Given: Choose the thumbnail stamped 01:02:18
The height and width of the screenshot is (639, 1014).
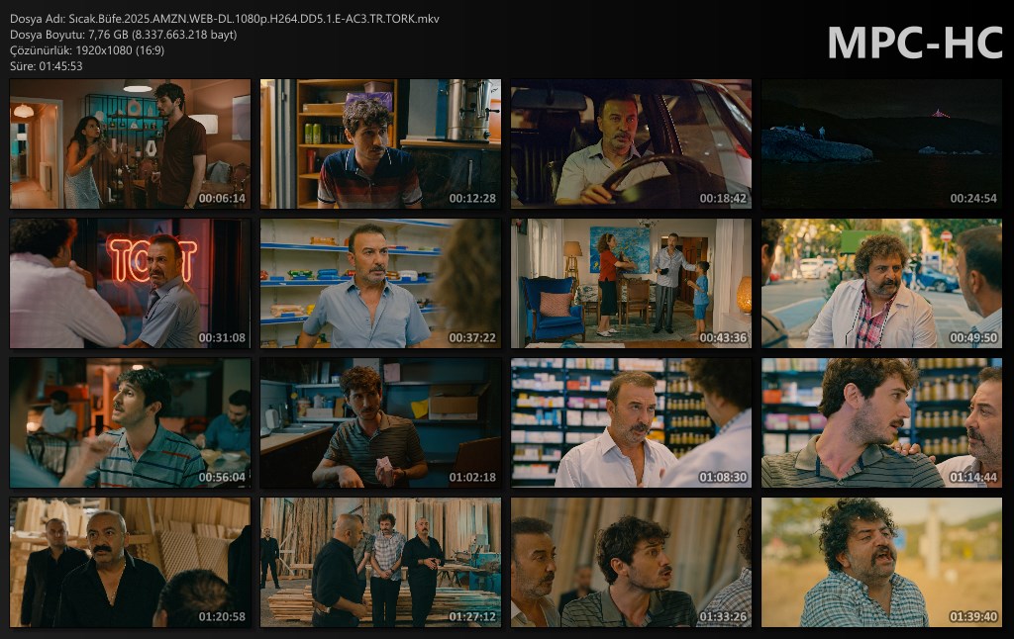Looking at the screenshot, I should tap(380, 422).
